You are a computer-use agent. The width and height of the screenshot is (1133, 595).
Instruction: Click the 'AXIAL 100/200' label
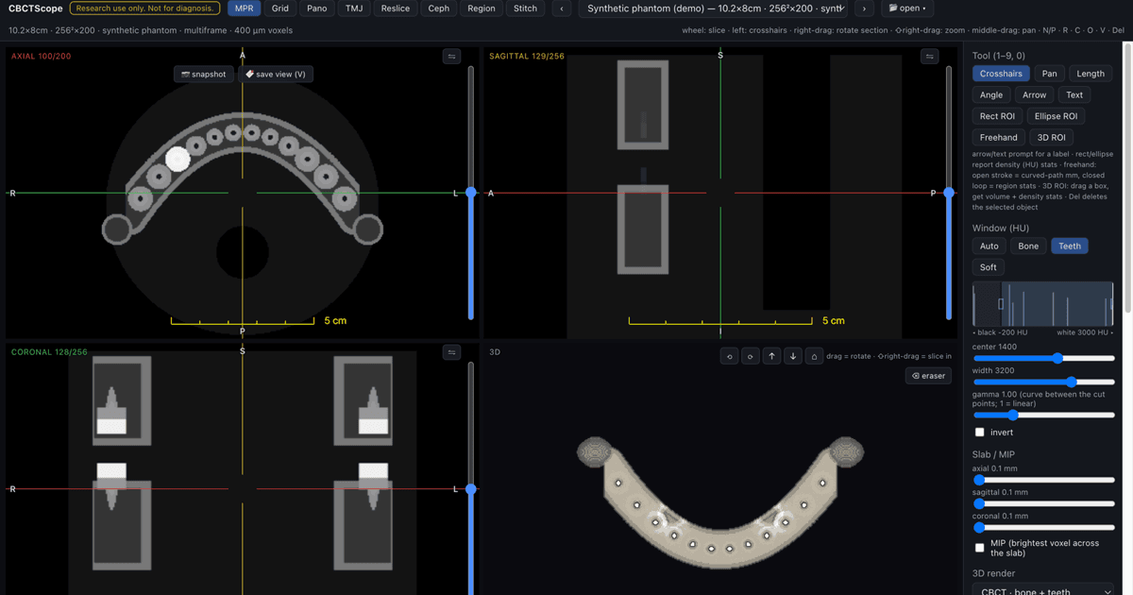pyautogui.click(x=41, y=57)
